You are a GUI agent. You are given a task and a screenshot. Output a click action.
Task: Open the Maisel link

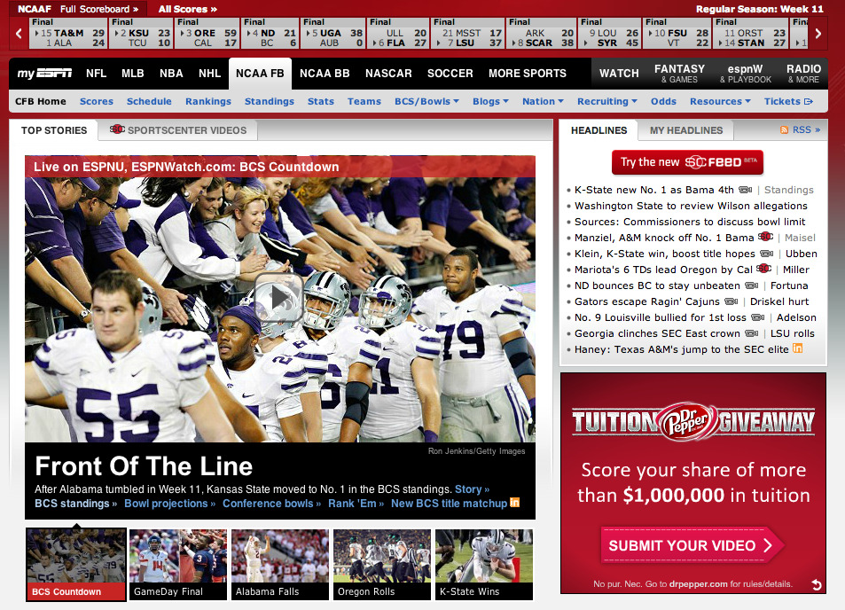[800, 238]
